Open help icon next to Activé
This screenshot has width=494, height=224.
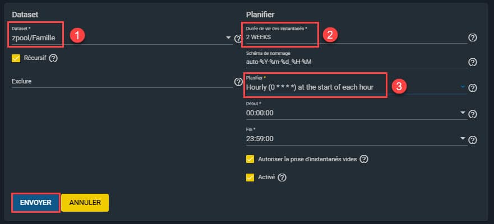pos(282,178)
